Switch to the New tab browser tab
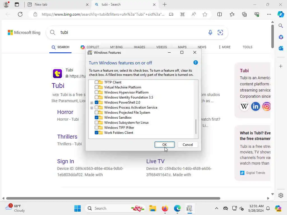The width and height of the screenshot is (287, 215). coord(58,4)
